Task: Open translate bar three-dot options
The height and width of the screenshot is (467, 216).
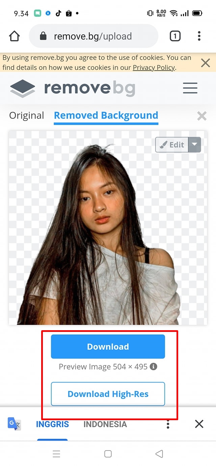Action: click(168, 424)
